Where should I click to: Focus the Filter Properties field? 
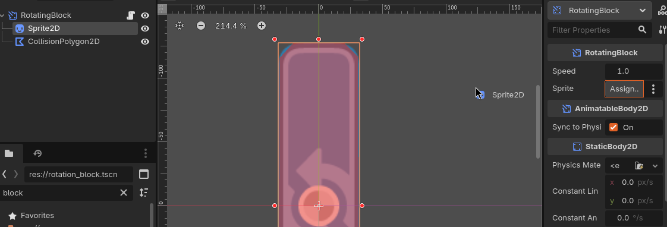[592, 30]
